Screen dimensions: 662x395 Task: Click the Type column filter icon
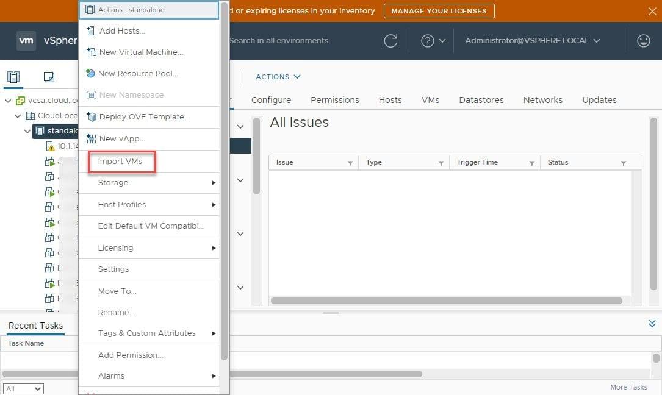(x=441, y=163)
